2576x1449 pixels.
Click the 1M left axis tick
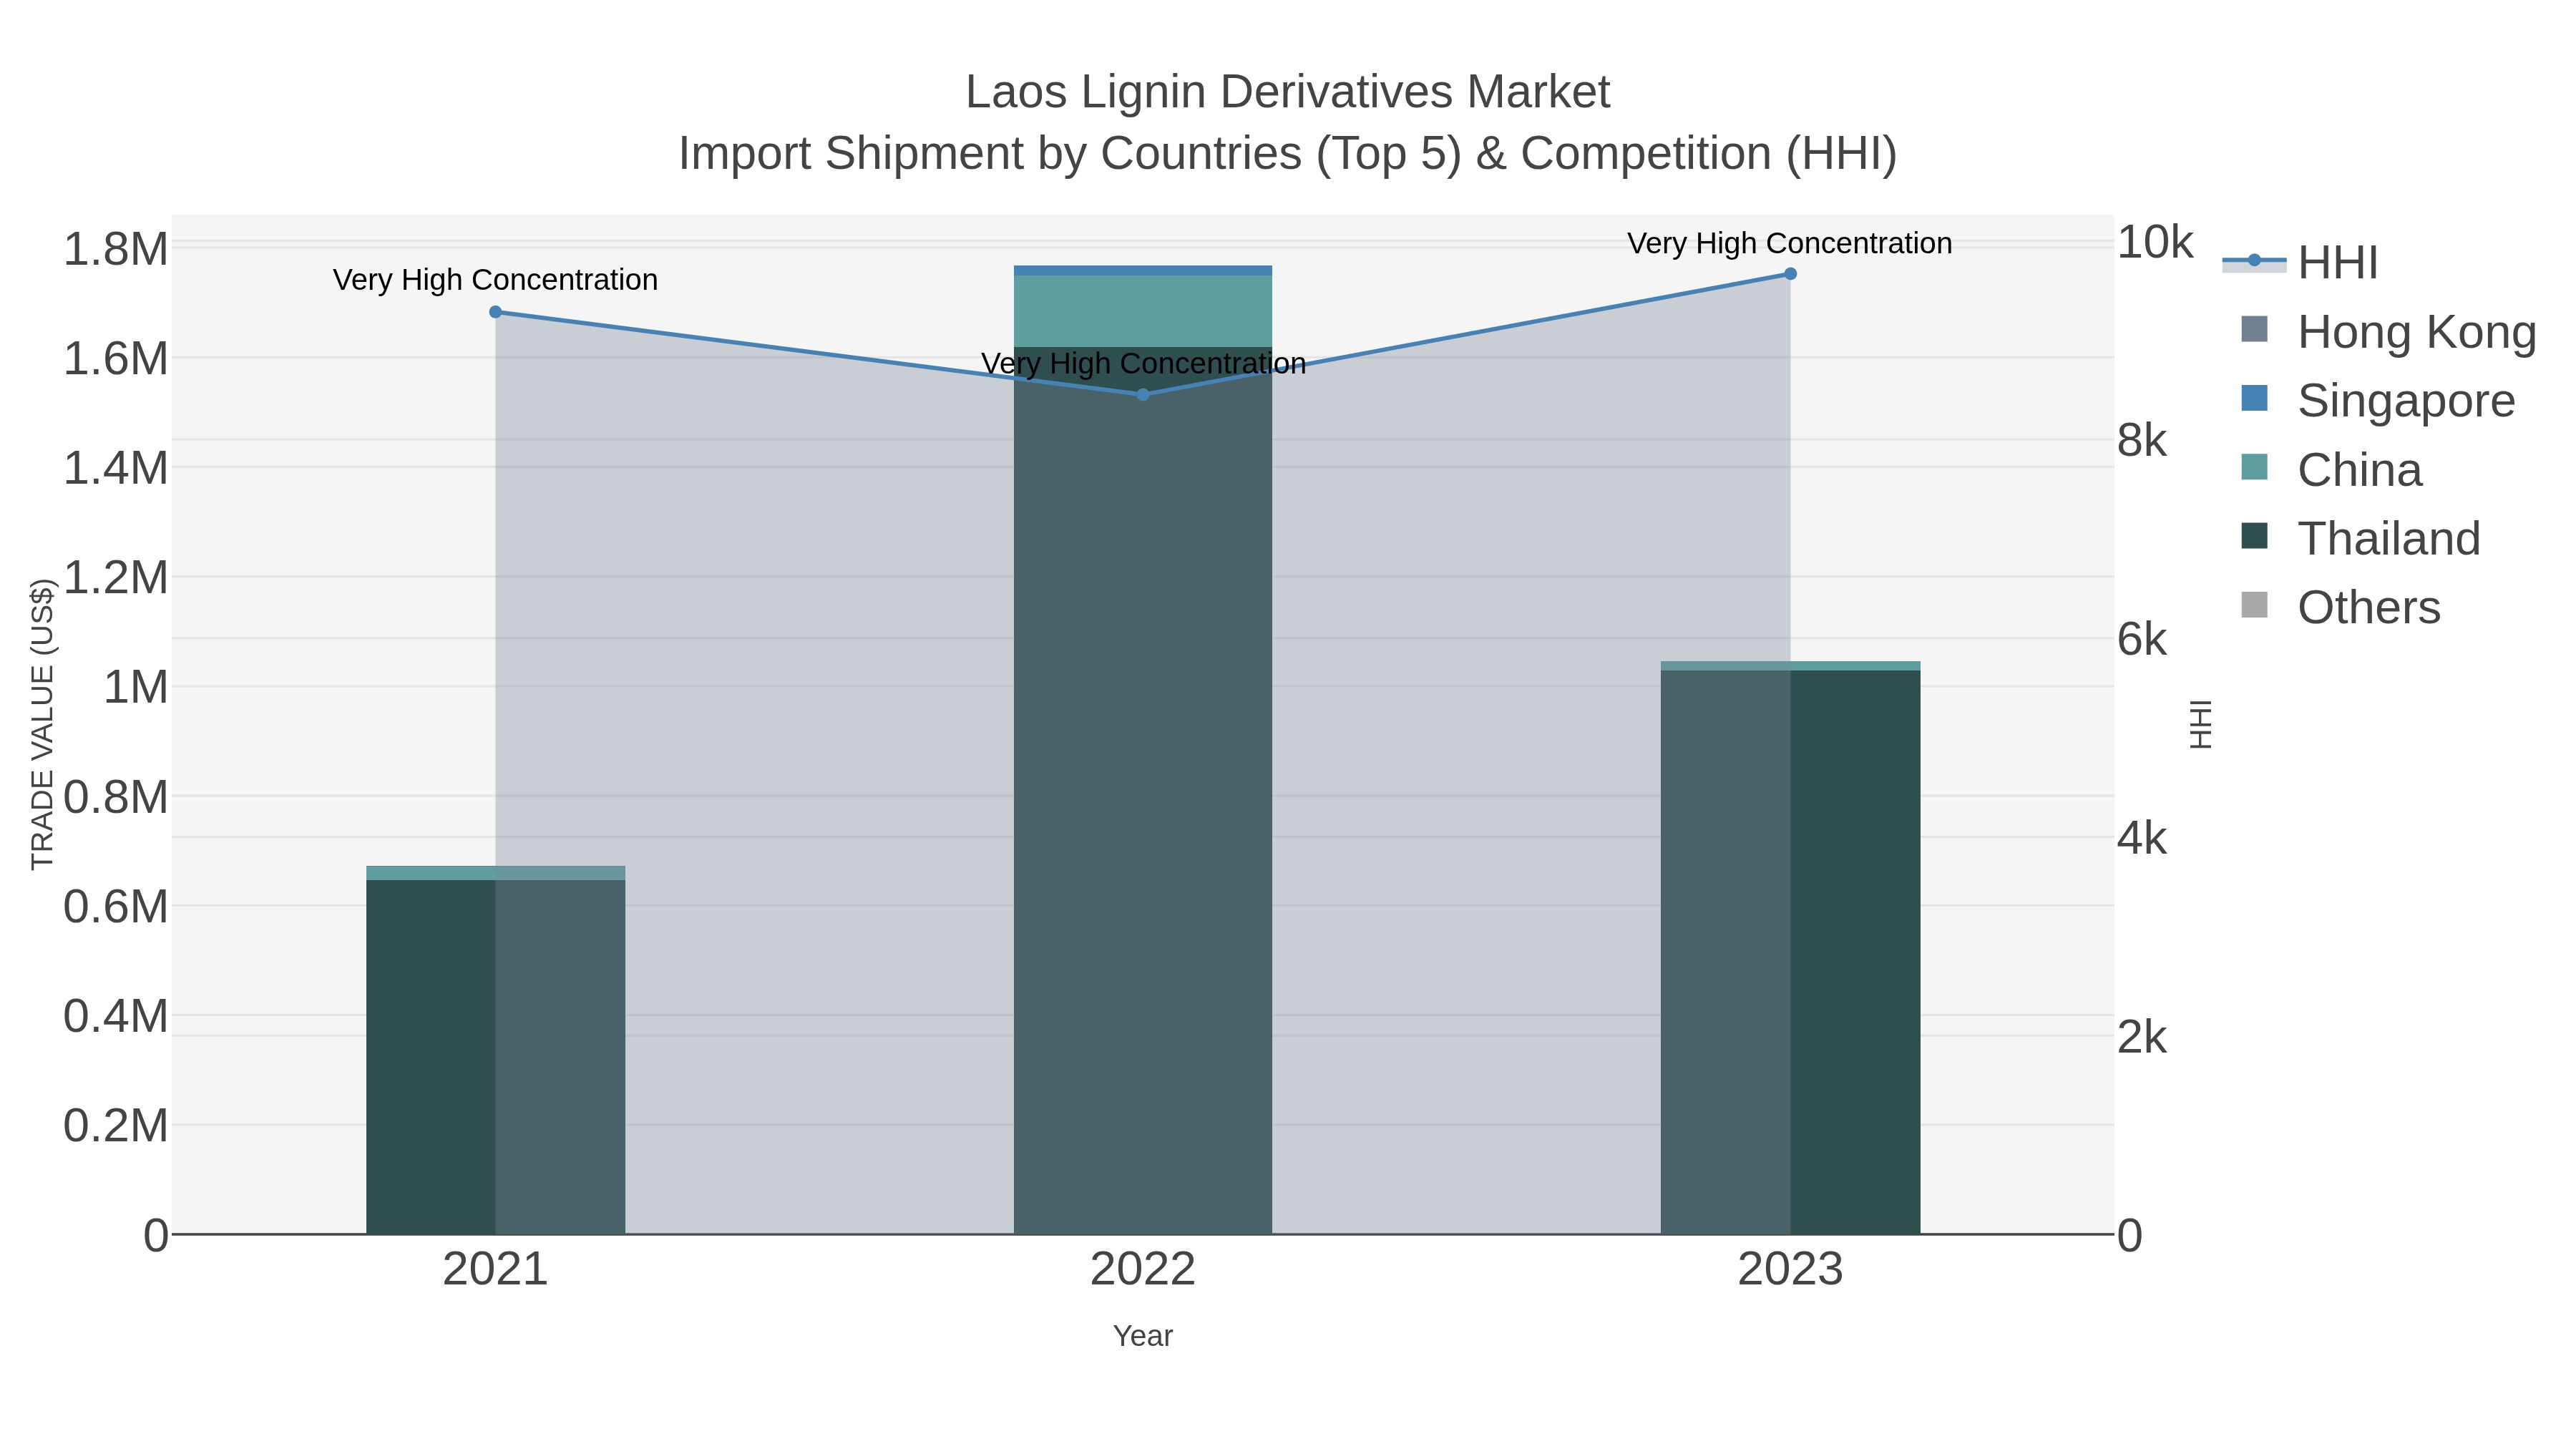(136, 688)
